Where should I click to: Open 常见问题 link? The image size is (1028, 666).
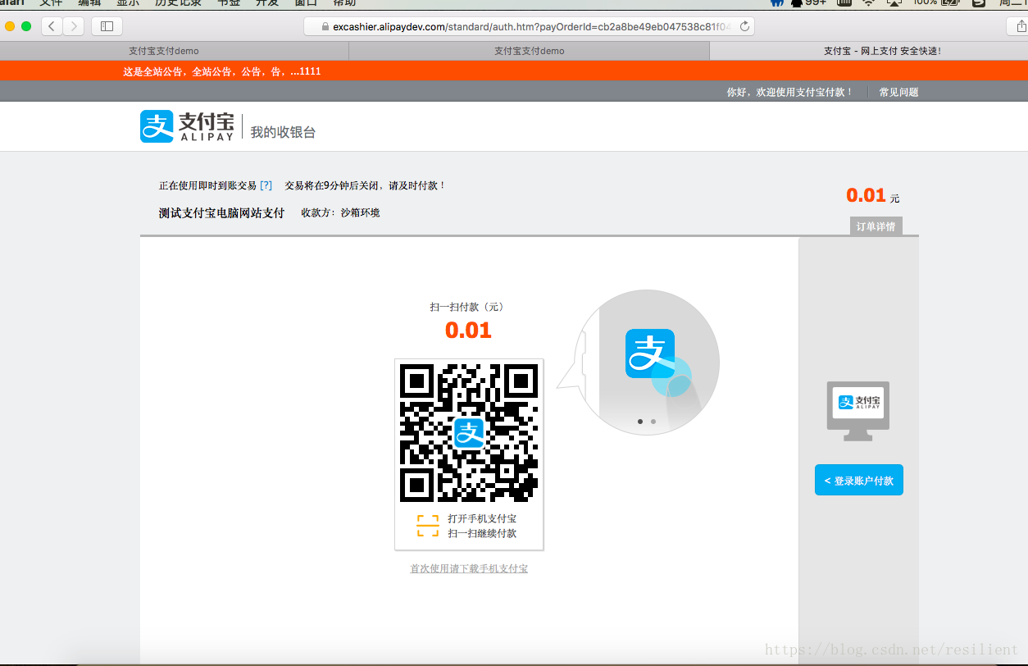[898, 92]
